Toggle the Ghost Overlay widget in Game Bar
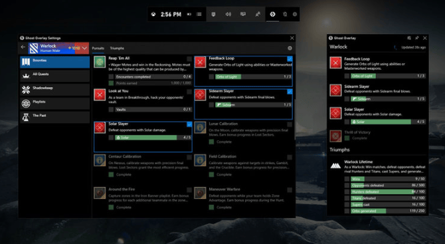This screenshot has height=244, width=445. point(272,14)
